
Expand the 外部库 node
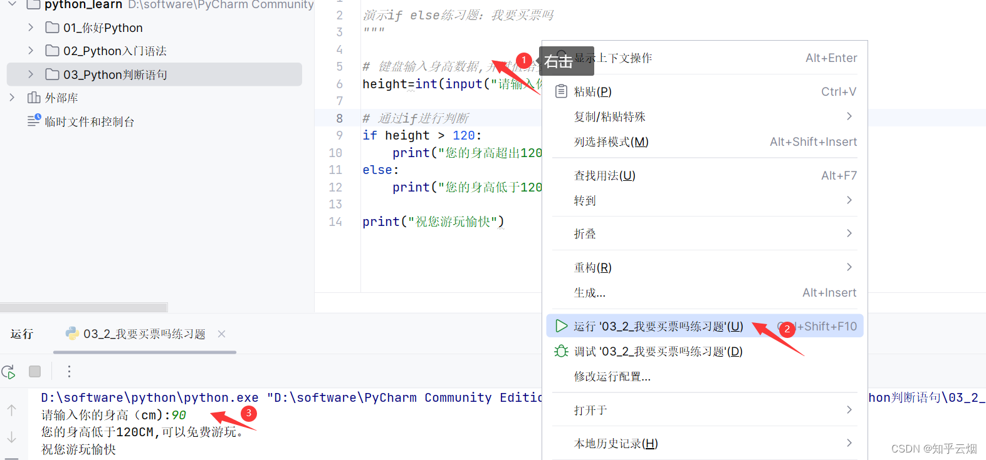point(12,98)
